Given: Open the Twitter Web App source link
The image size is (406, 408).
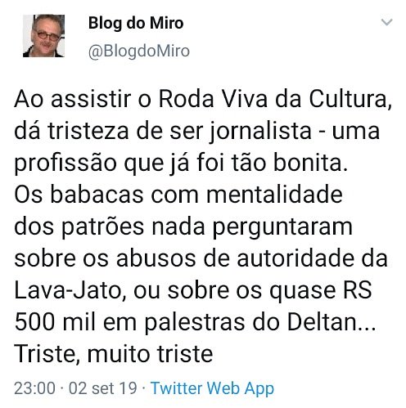Looking at the screenshot, I should (212, 388).
